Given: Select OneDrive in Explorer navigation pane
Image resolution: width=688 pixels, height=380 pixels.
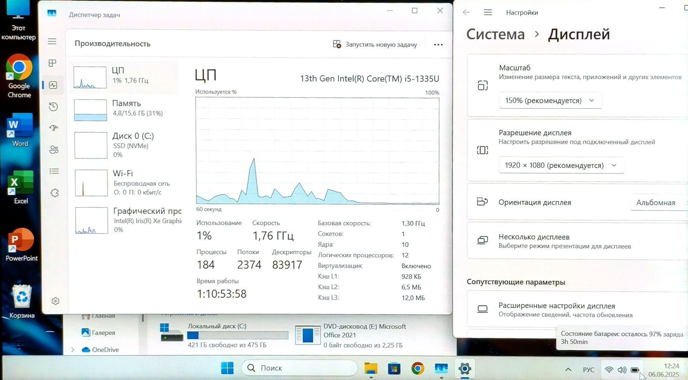Looking at the screenshot, I should click(x=100, y=349).
